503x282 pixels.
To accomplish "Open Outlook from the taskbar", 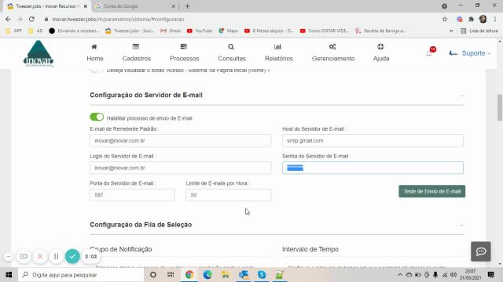I will (244, 275).
